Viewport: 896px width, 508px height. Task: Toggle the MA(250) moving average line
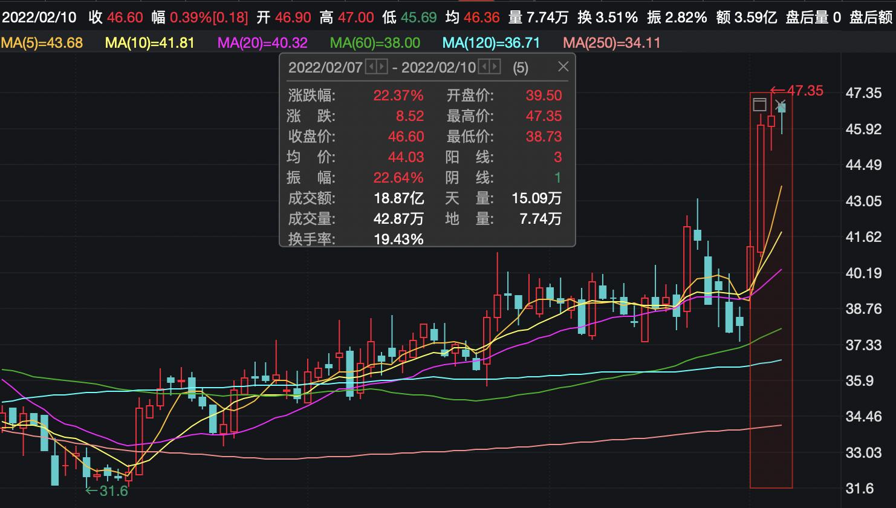(611, 44)
